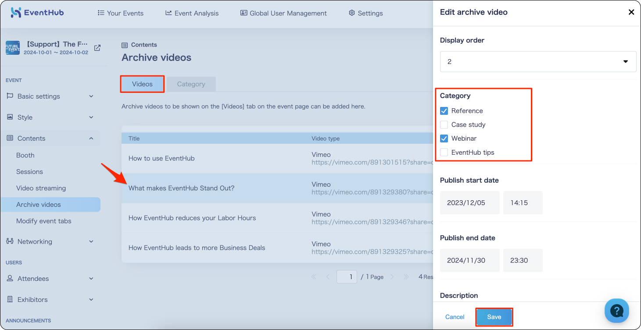641x330 pixels.
Task: Click the EventHub logo icon
Action: 16,13
